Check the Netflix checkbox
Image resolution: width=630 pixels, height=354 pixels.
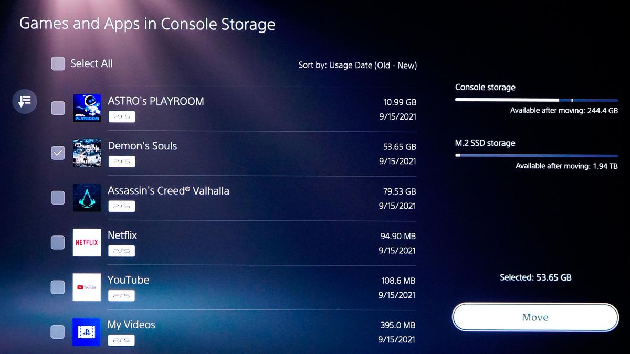58,242
